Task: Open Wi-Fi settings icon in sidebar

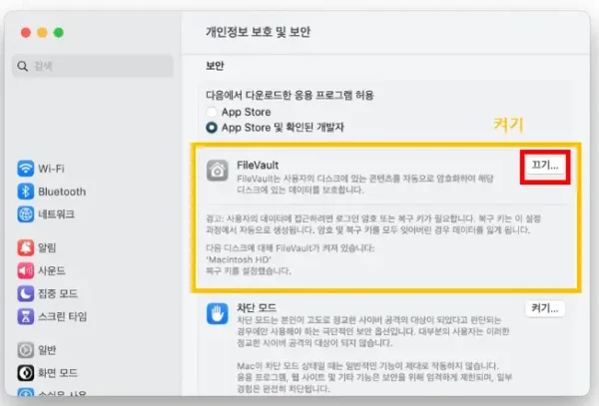Action: 26,169
